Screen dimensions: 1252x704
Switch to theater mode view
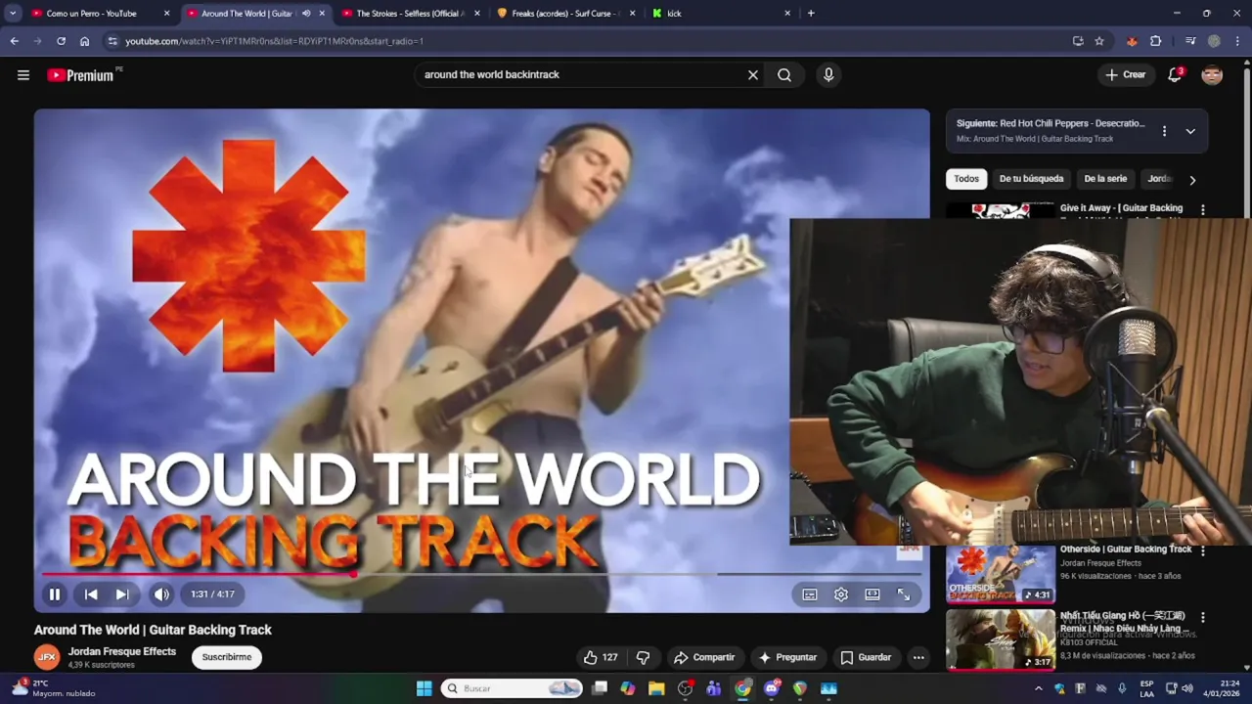pos(872,594)
